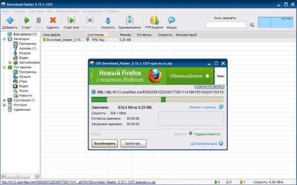Image resolution: width=297 pixels, height=185 pixels.
Task: Expand the Состояние (1) tree node
Action: [4, 100]
